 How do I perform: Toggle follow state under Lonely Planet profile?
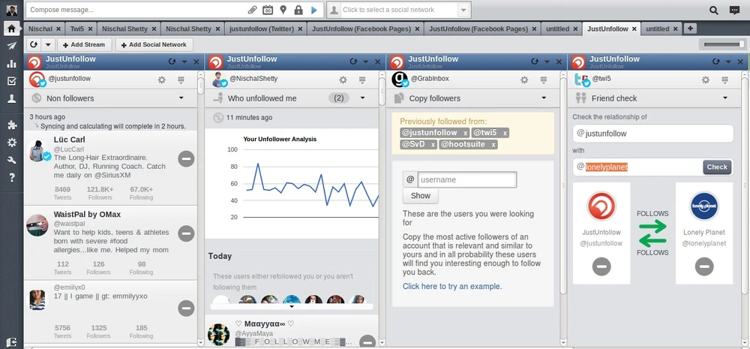pos(703,266)
